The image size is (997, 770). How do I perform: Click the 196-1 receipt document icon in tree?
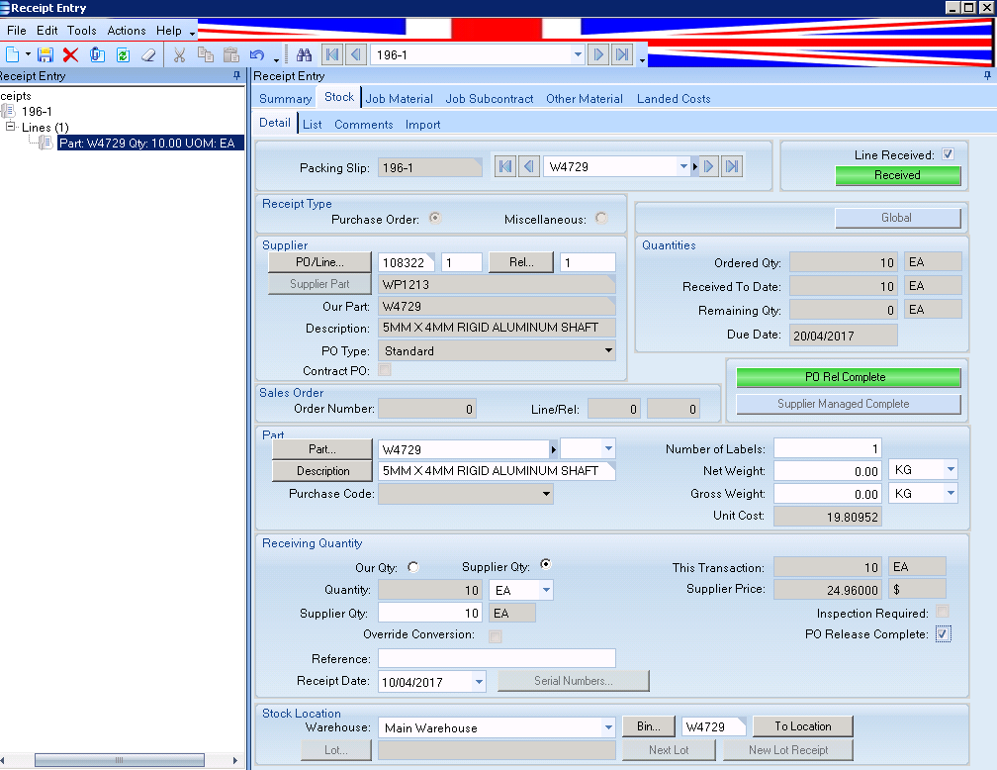(9, 112)
